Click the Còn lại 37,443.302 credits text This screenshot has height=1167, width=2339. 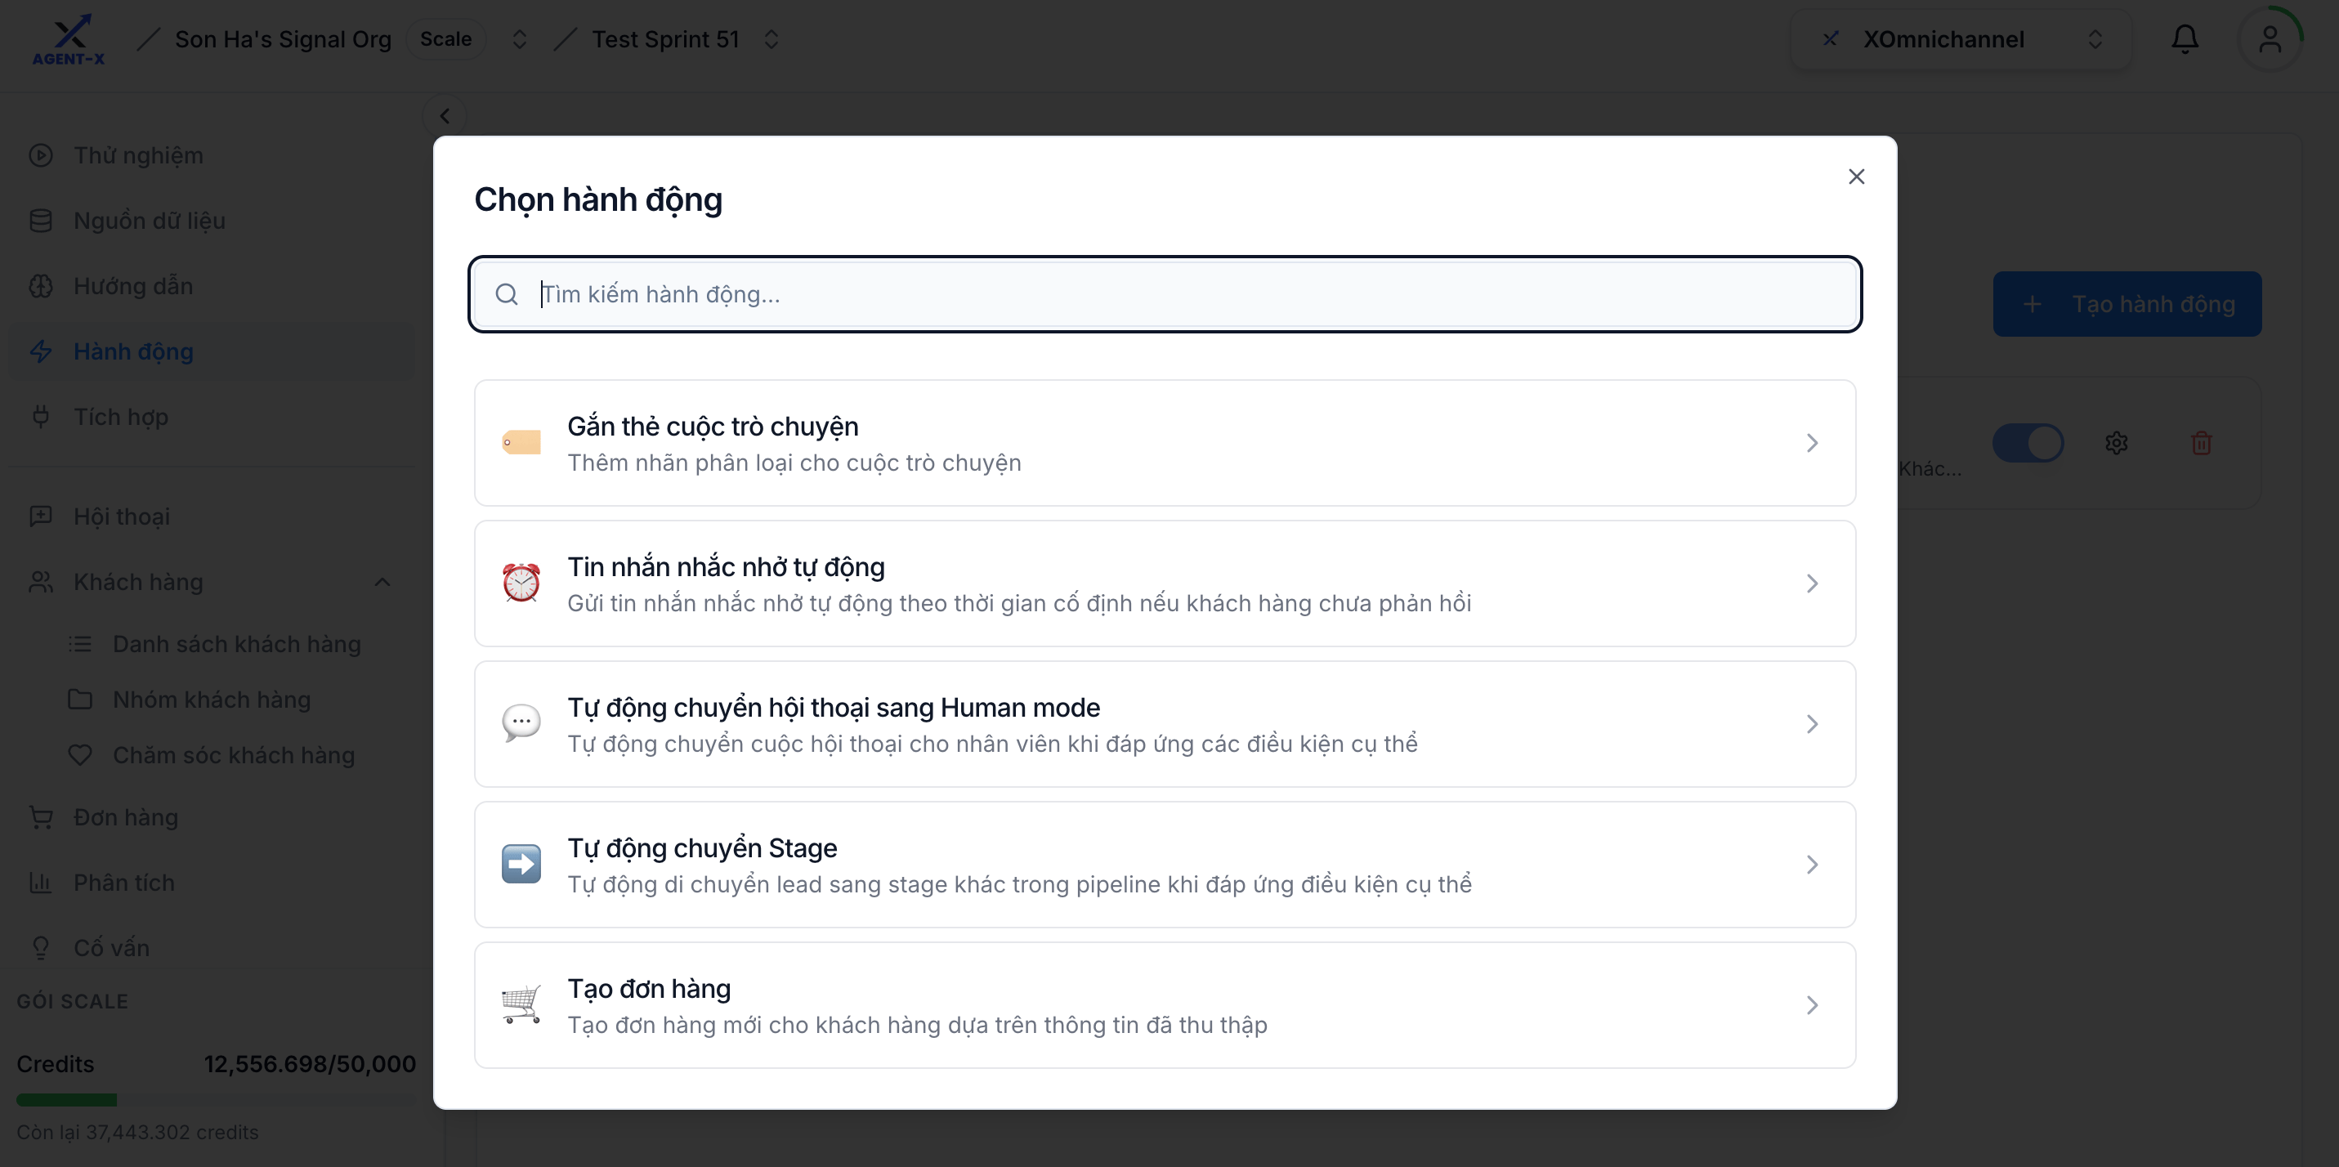(137, 1133)
